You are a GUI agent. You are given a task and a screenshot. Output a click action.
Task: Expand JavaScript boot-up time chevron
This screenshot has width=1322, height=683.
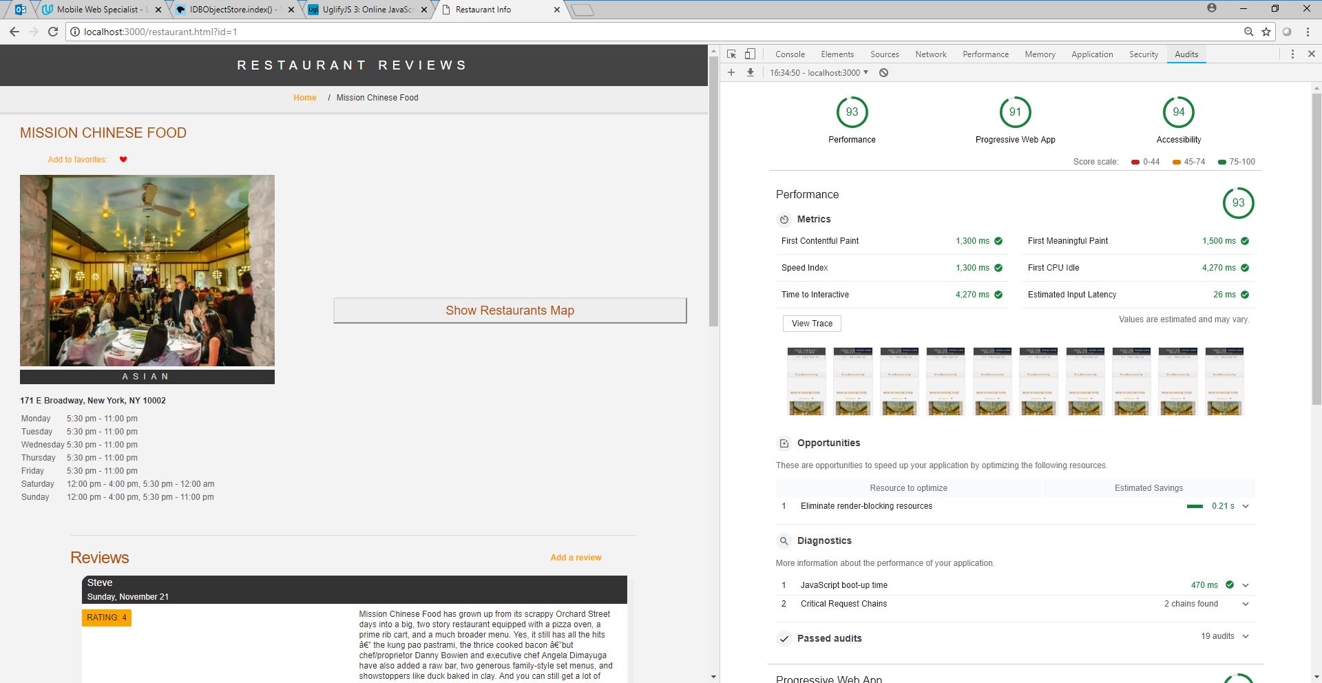click(1246, 585)
